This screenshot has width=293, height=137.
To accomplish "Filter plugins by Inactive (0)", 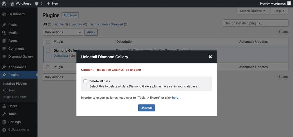I will click(x=79, y=24).
